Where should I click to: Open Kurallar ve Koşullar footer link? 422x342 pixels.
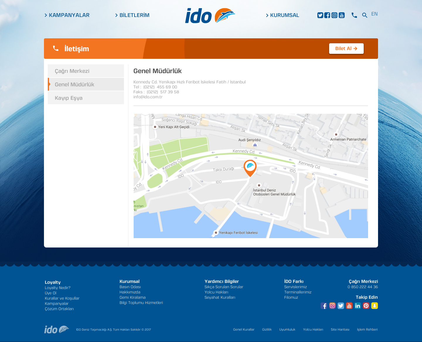tap(62, 298)
